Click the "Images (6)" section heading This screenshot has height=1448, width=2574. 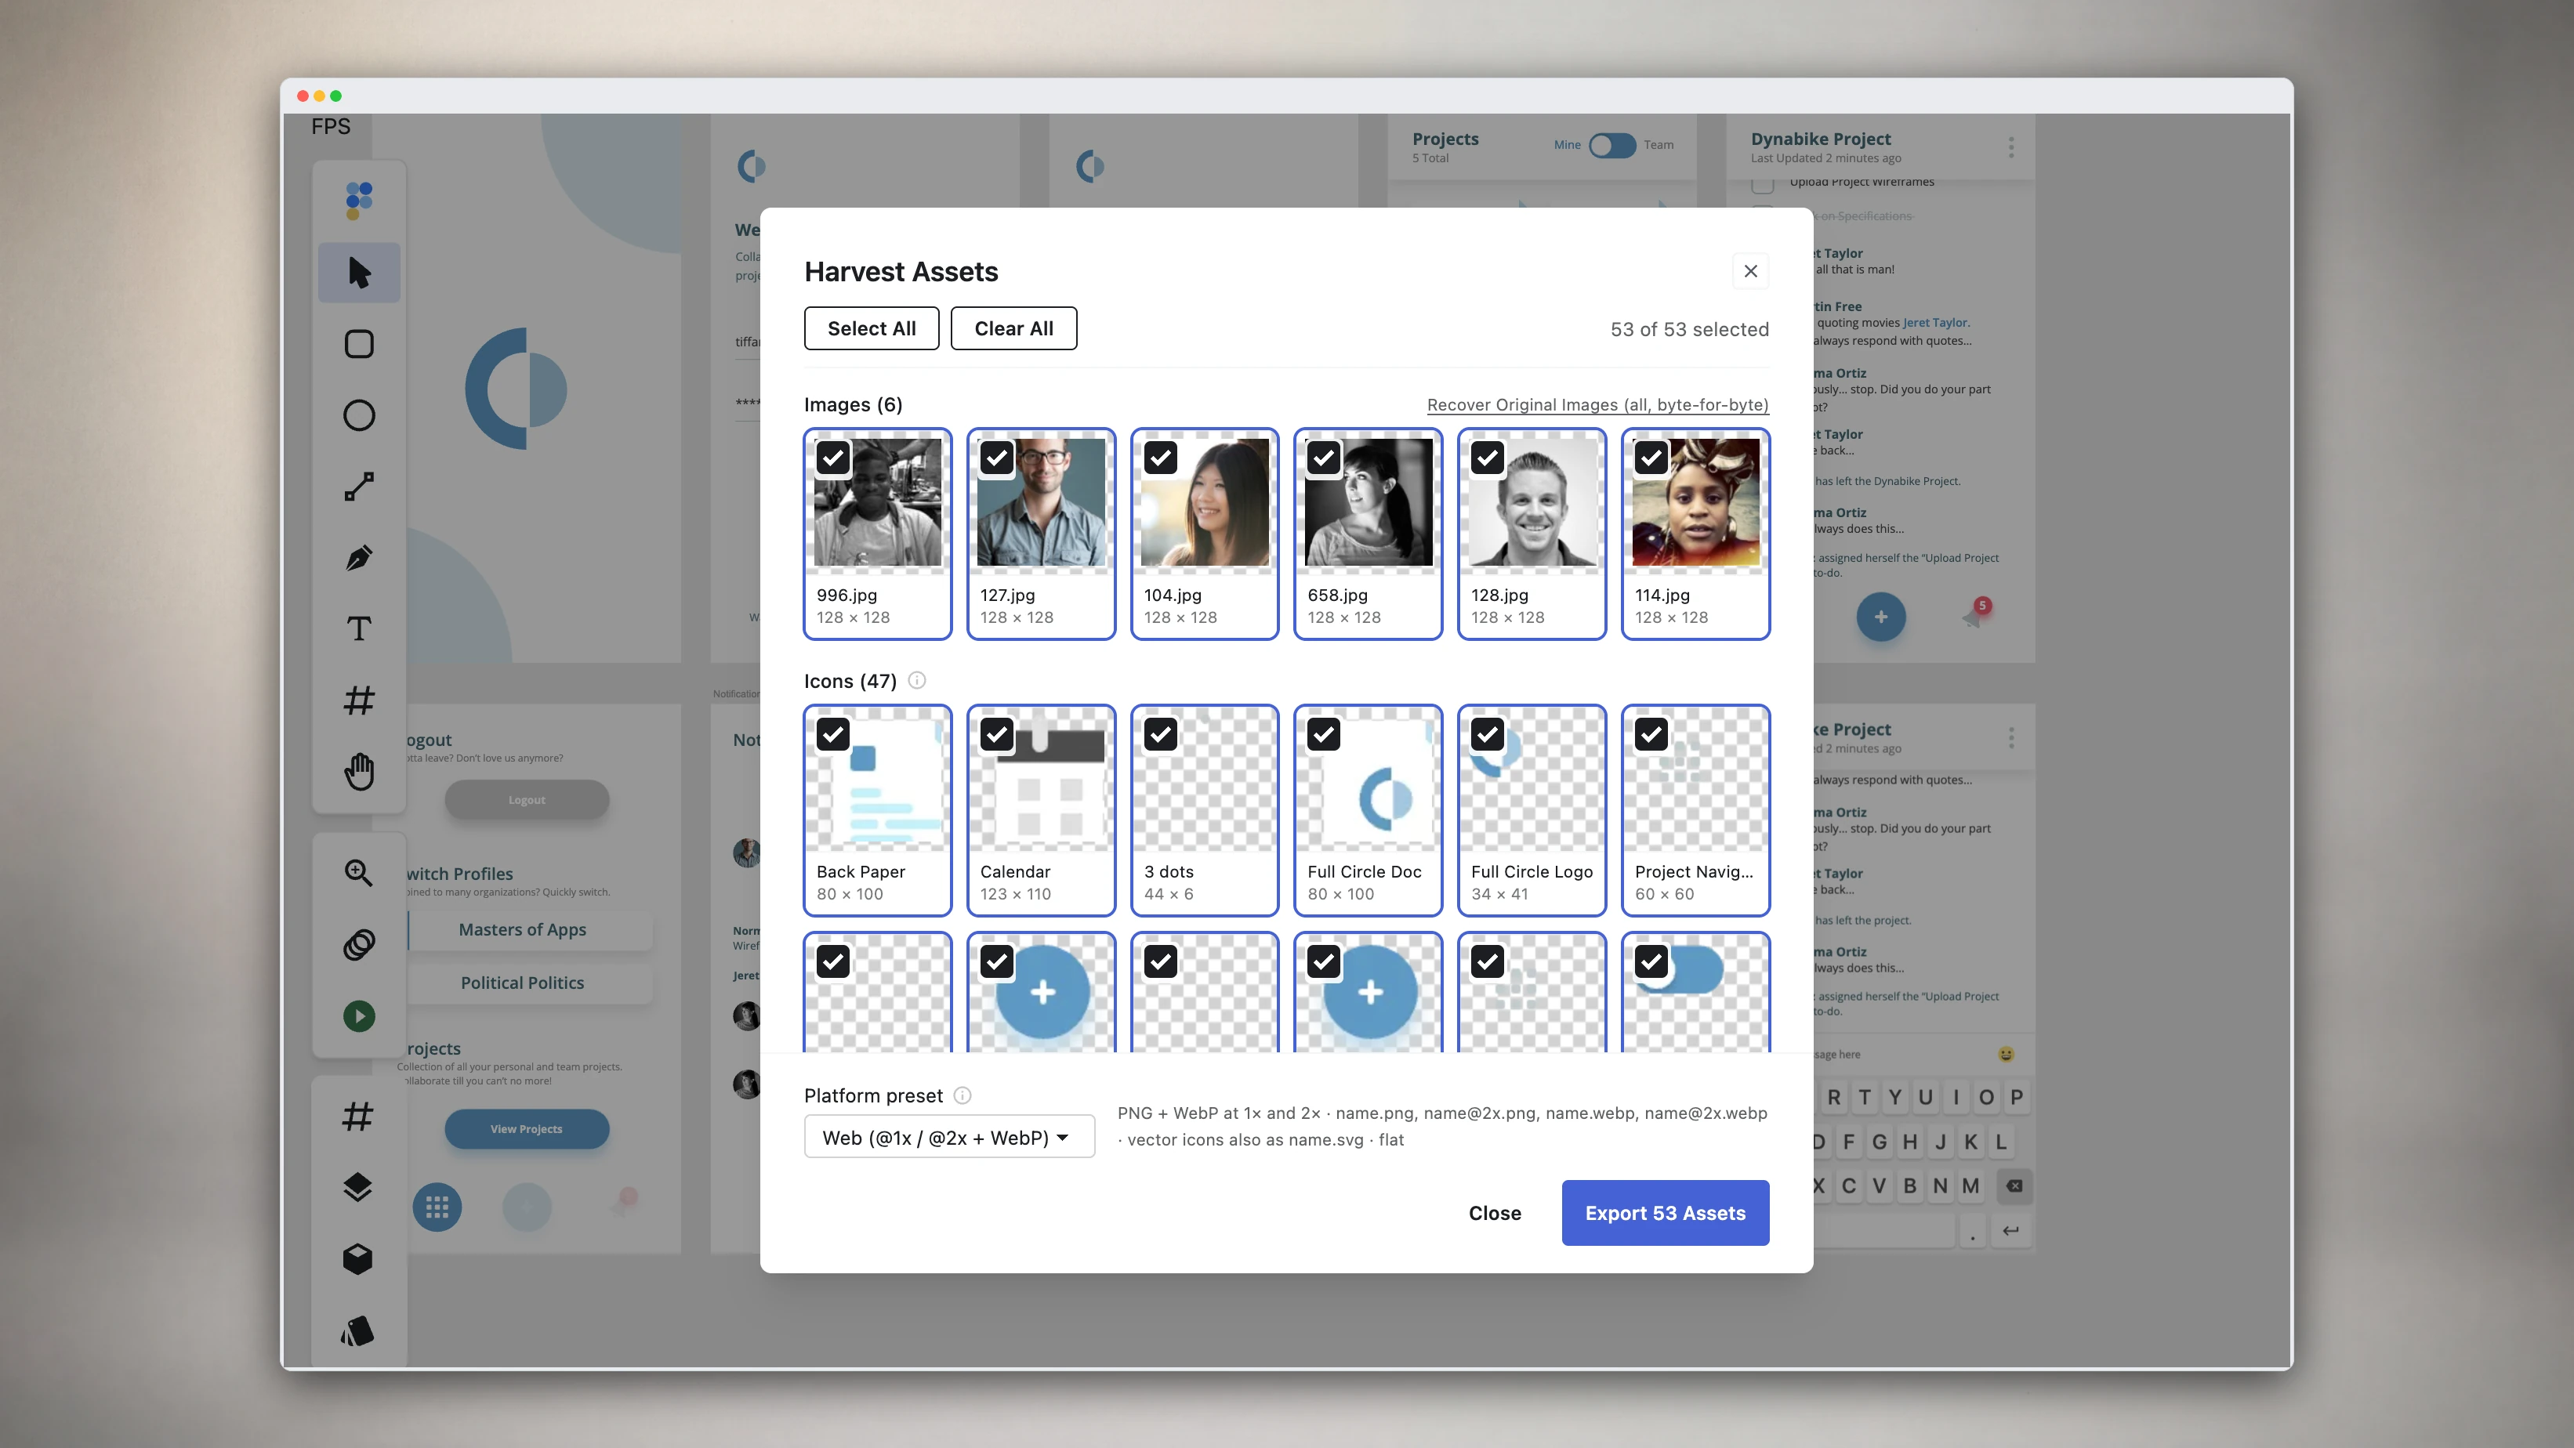[x=854, y=404]
